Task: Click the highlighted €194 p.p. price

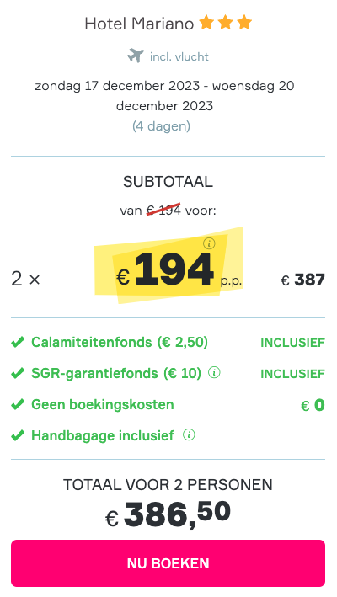Action: 179,270
